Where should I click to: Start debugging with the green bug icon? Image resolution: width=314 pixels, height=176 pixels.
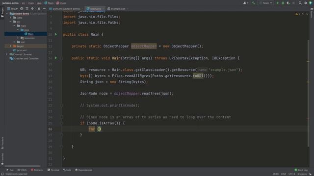[283, 3]
